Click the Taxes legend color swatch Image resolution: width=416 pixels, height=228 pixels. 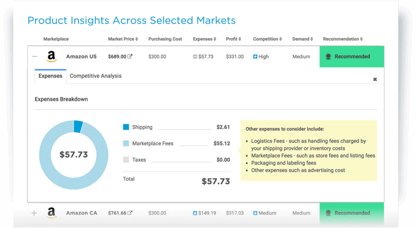tap(126, 160)
